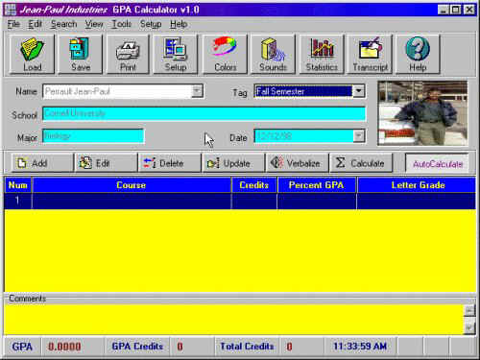Click the Percent GPA column header

(317, 185)
